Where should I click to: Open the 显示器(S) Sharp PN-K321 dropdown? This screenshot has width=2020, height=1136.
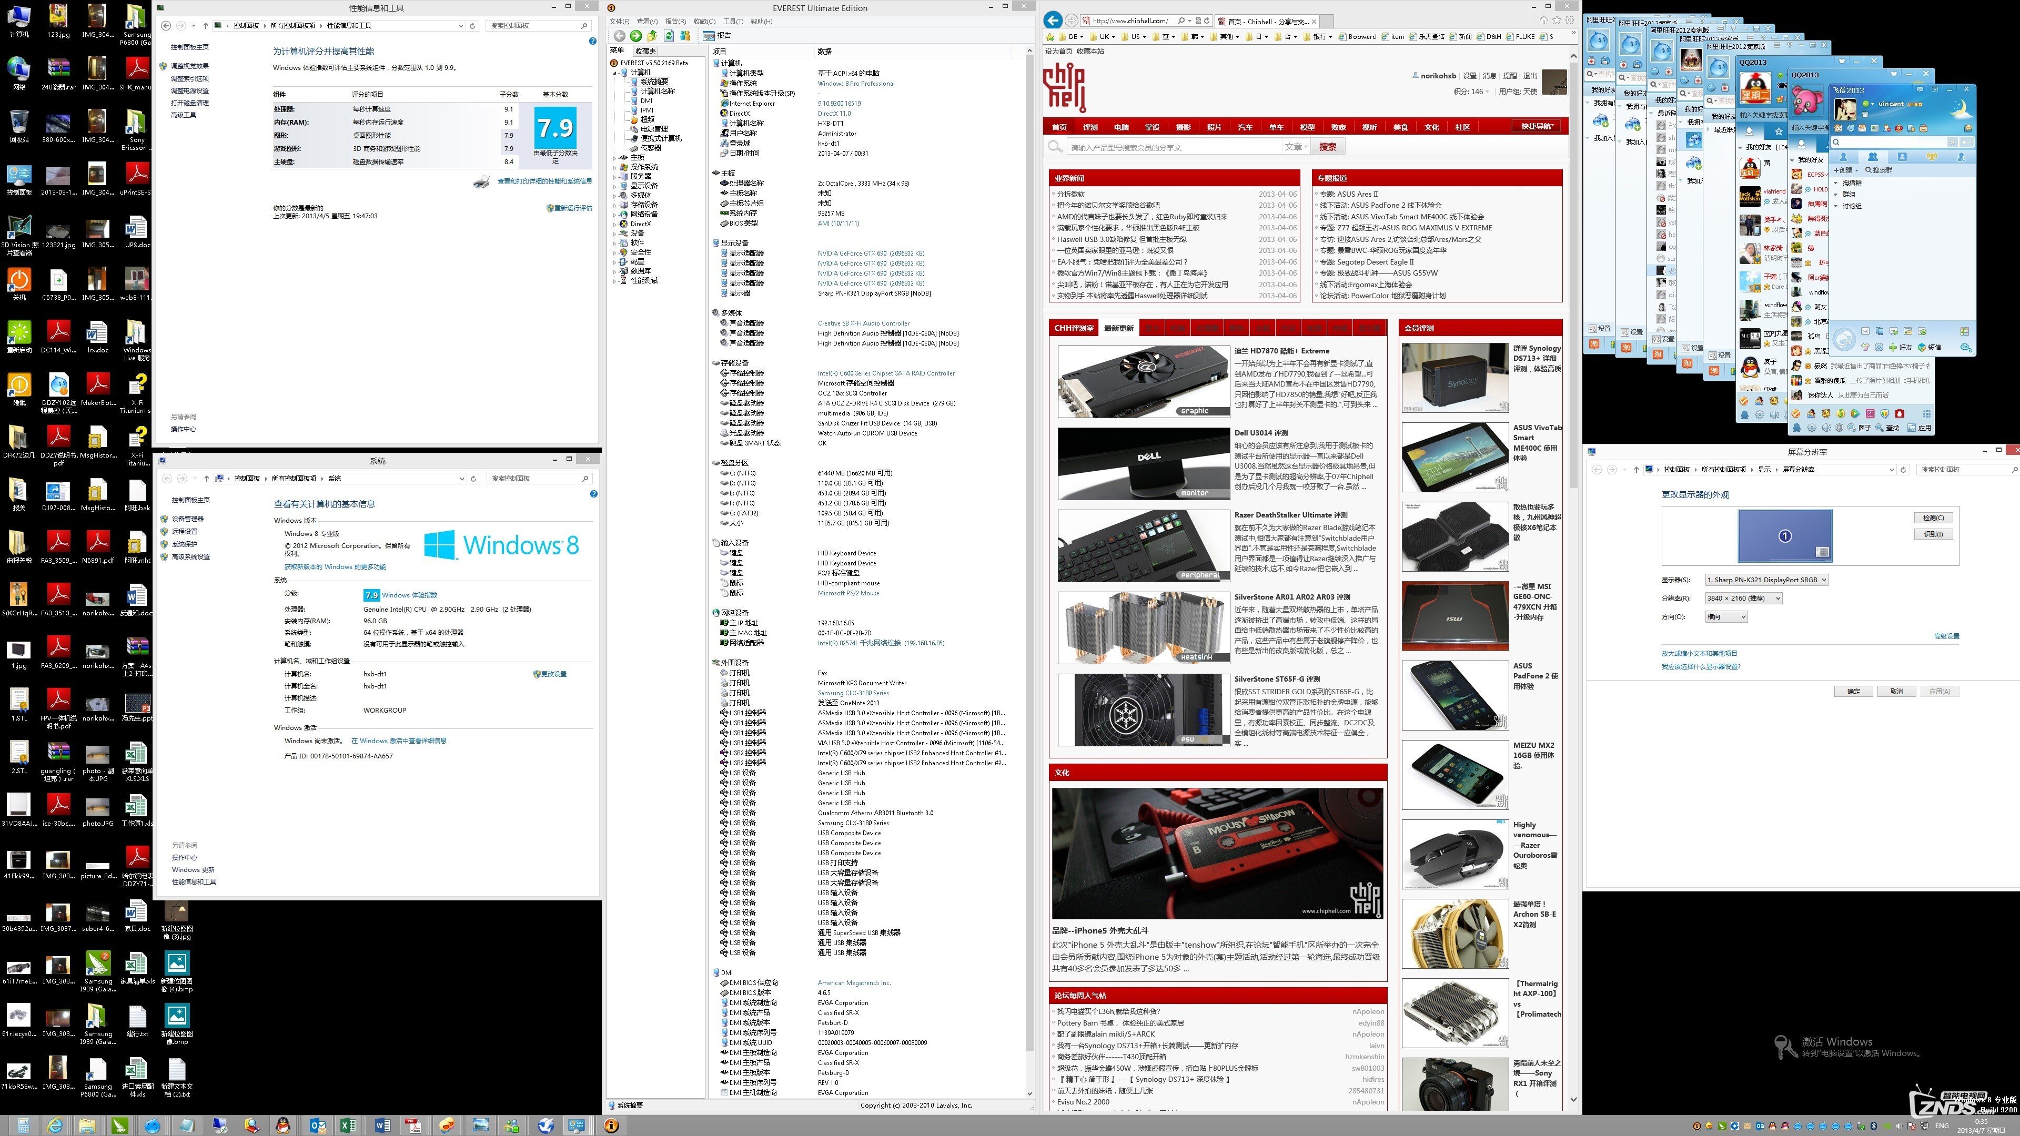1766,580
